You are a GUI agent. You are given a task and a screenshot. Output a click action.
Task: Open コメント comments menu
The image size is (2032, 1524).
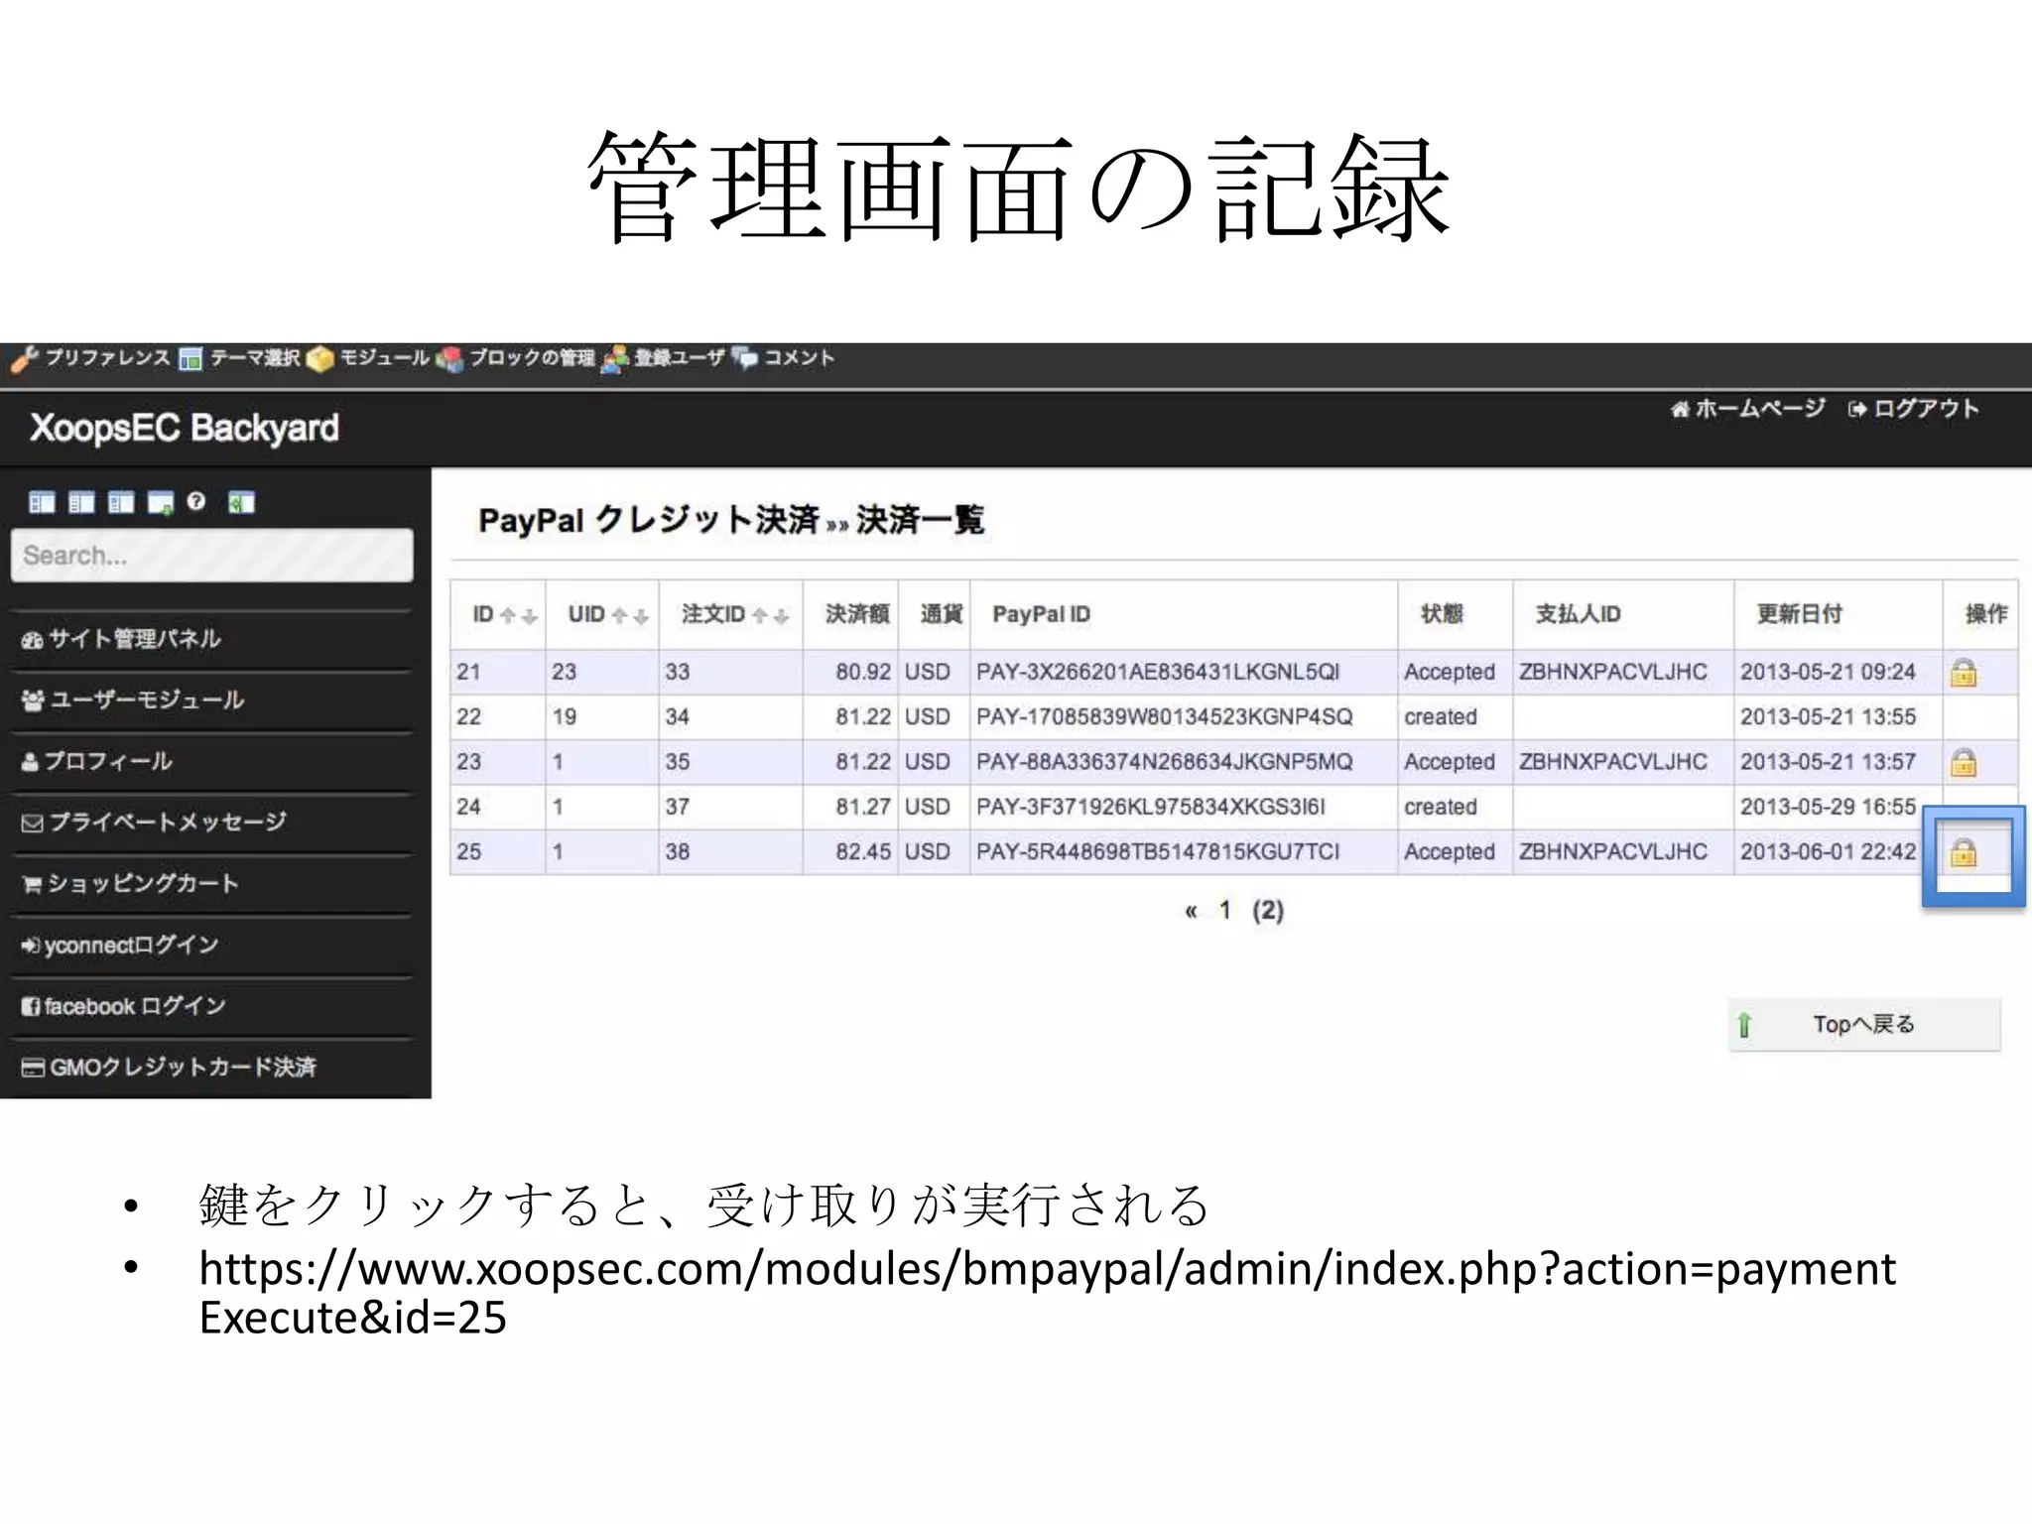tap(783, 358)
